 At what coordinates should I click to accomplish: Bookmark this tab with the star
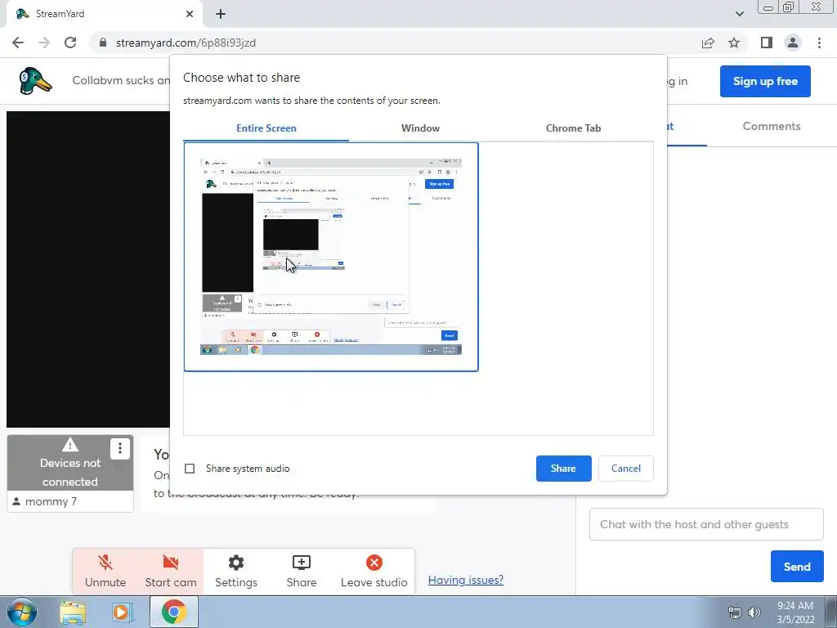pos(734,43)
